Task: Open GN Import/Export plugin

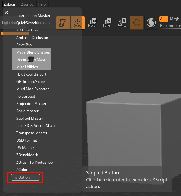Action: pos(31,82)
